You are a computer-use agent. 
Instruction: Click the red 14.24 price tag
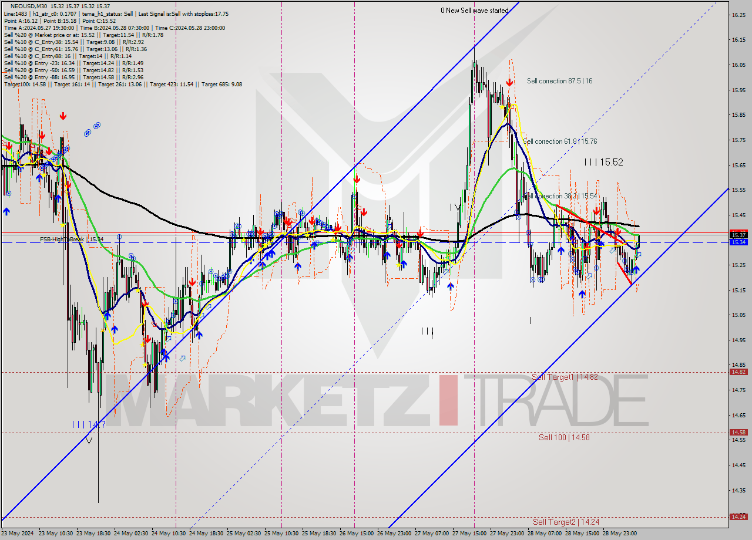pos(738,517)
